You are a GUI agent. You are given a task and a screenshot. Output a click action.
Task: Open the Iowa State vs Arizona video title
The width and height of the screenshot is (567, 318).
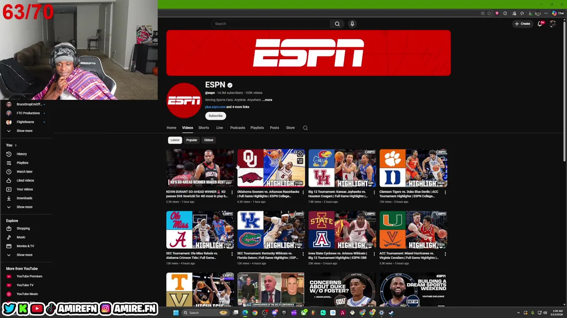338,255
